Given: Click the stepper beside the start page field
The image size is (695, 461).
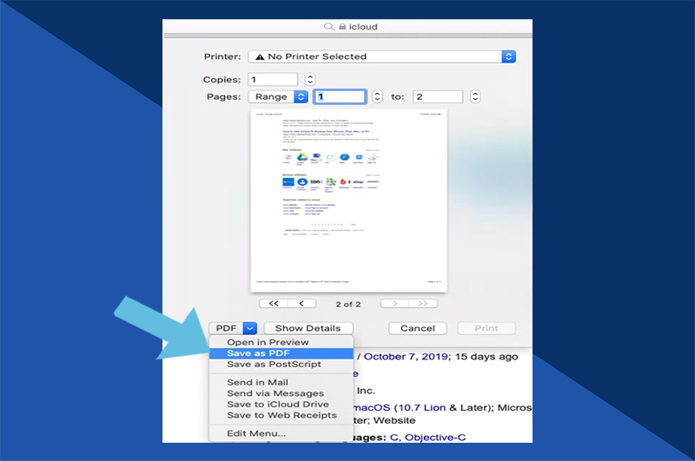Looking at the screenshot, I should pyautogui.click(x=377, y=97).
